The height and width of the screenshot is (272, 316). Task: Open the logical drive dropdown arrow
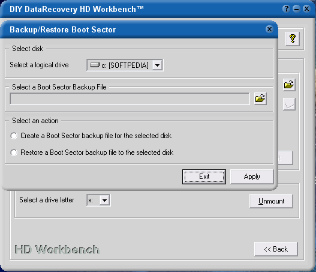pyautogui.click(x=157, y=65)
